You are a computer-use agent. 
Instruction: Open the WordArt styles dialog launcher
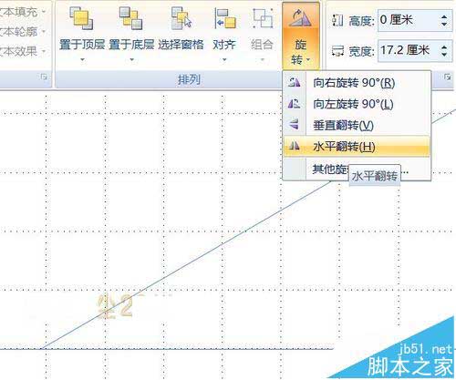click(x=44, y=77)
